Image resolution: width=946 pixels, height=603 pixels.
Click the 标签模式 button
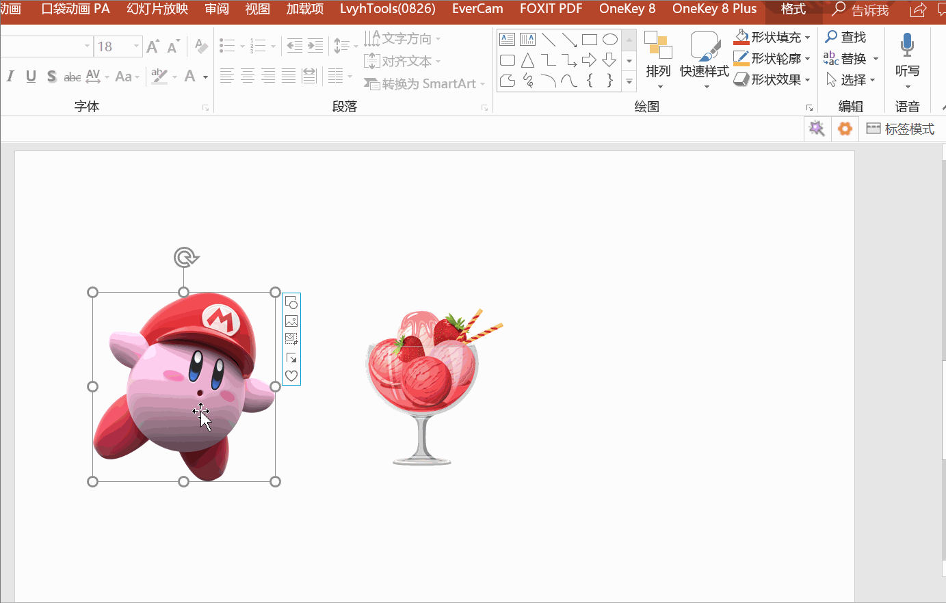[x=900, y=129]
